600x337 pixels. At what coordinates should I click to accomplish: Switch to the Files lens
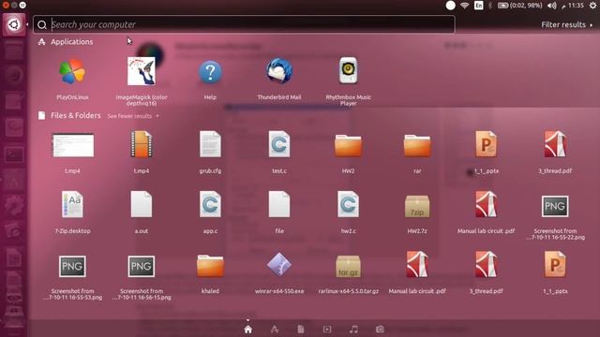(x=301, y=329)
